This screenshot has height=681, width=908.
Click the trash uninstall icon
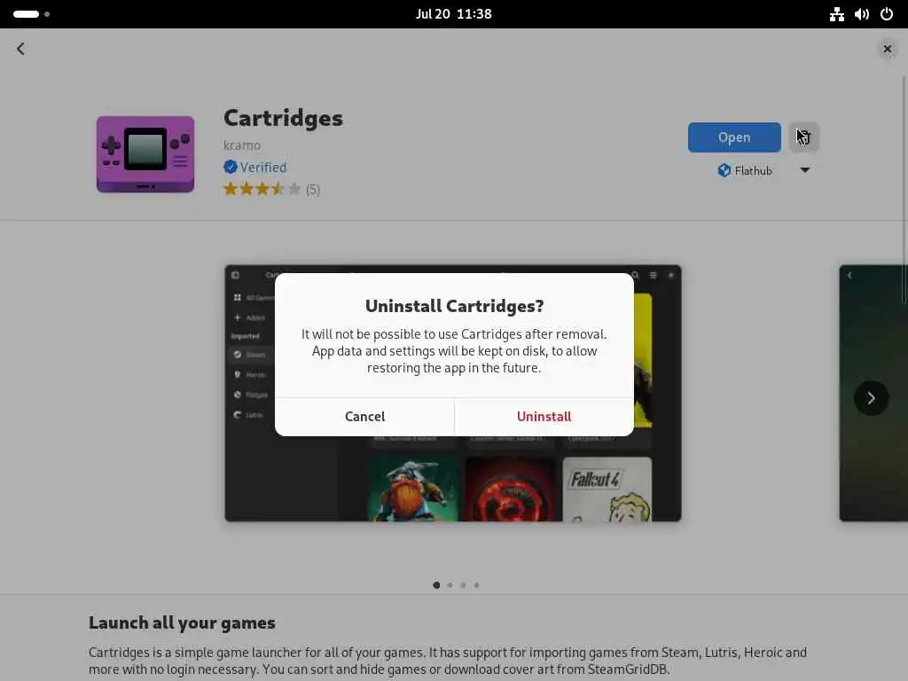[803, 137]
